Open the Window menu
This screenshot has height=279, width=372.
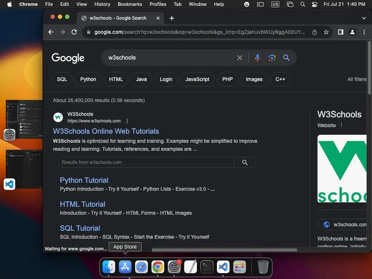click(x=198, y=4)
